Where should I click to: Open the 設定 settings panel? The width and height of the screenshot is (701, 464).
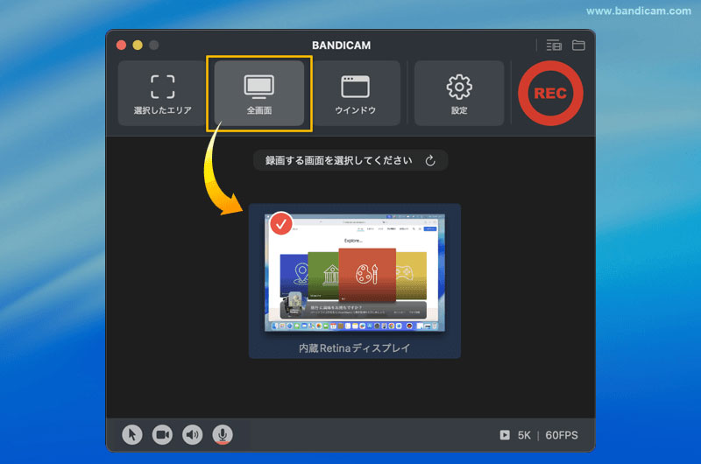[x=459, y=94]
